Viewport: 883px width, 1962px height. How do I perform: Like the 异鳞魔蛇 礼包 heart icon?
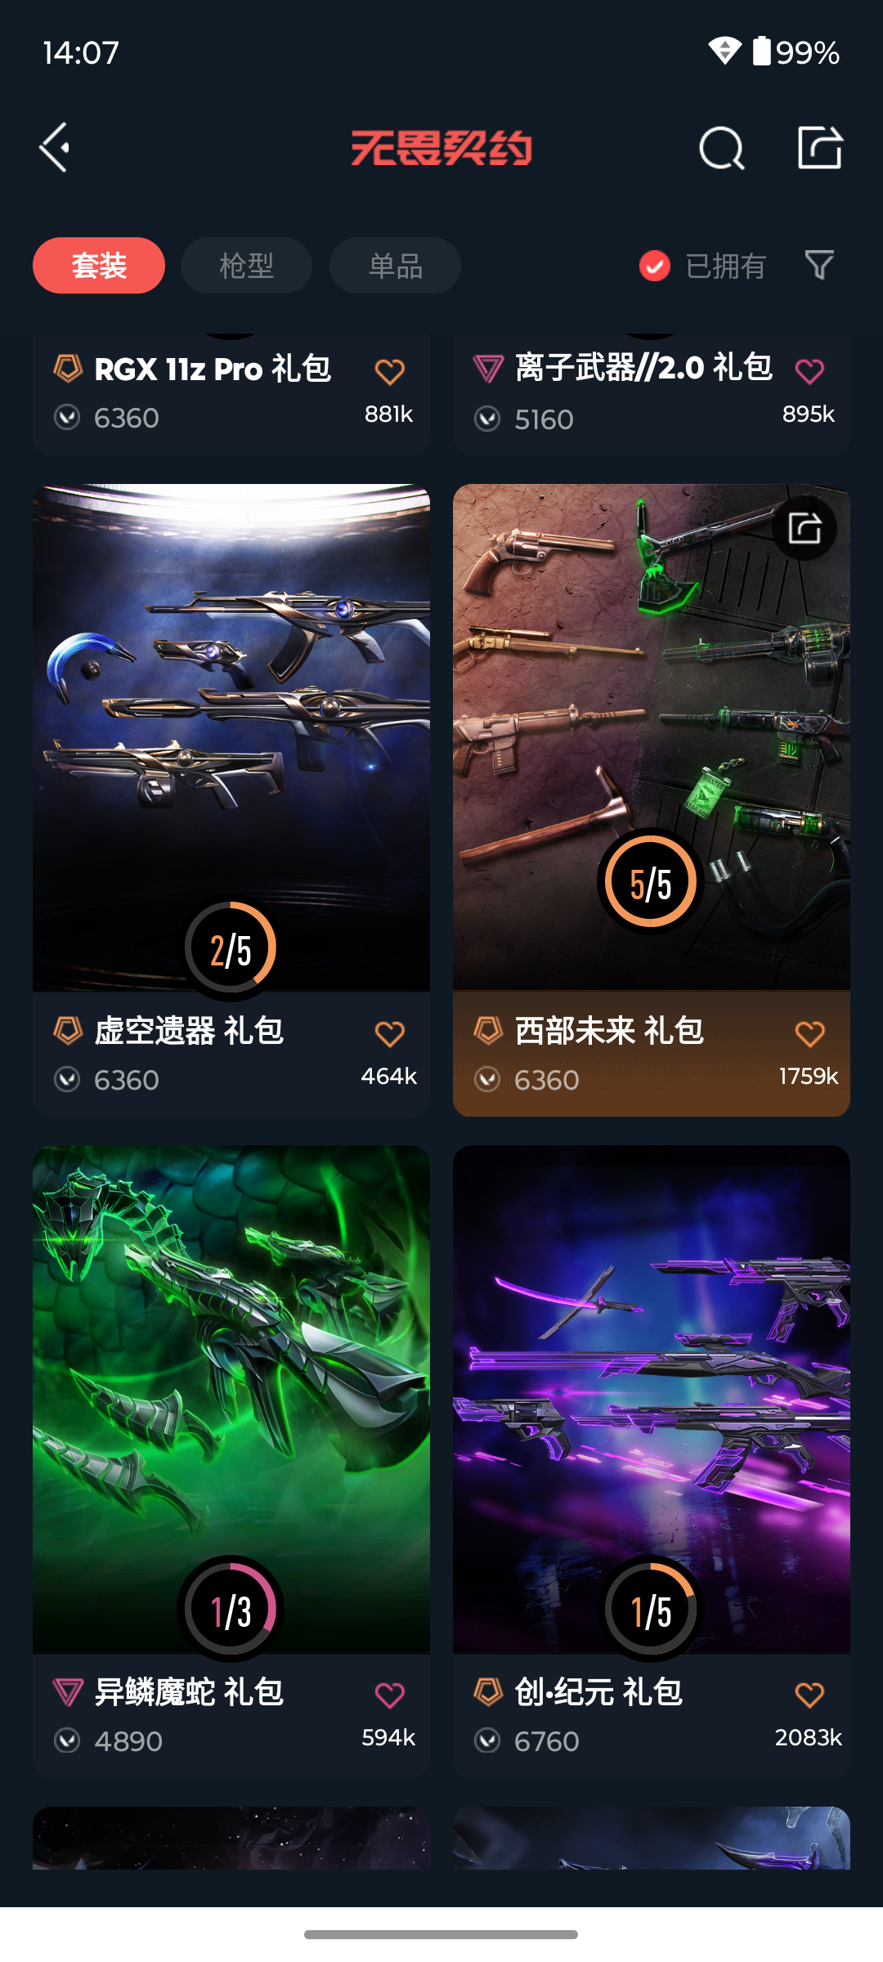pyautogui.click(x=390, y=1695)
